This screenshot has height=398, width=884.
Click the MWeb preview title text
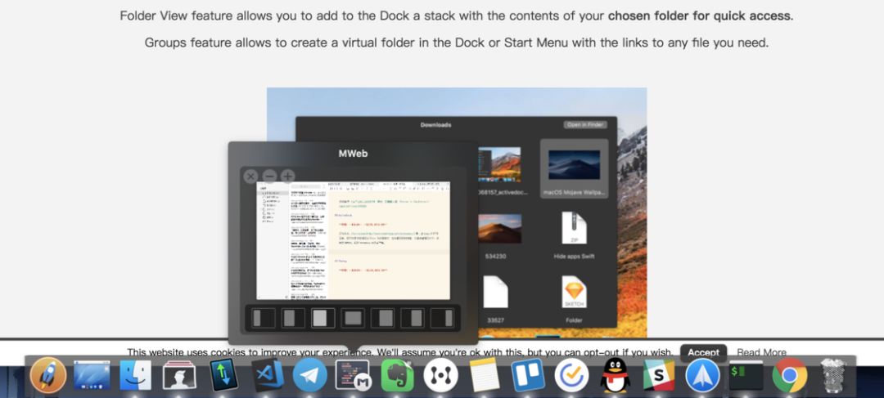[x=353, y=153]
